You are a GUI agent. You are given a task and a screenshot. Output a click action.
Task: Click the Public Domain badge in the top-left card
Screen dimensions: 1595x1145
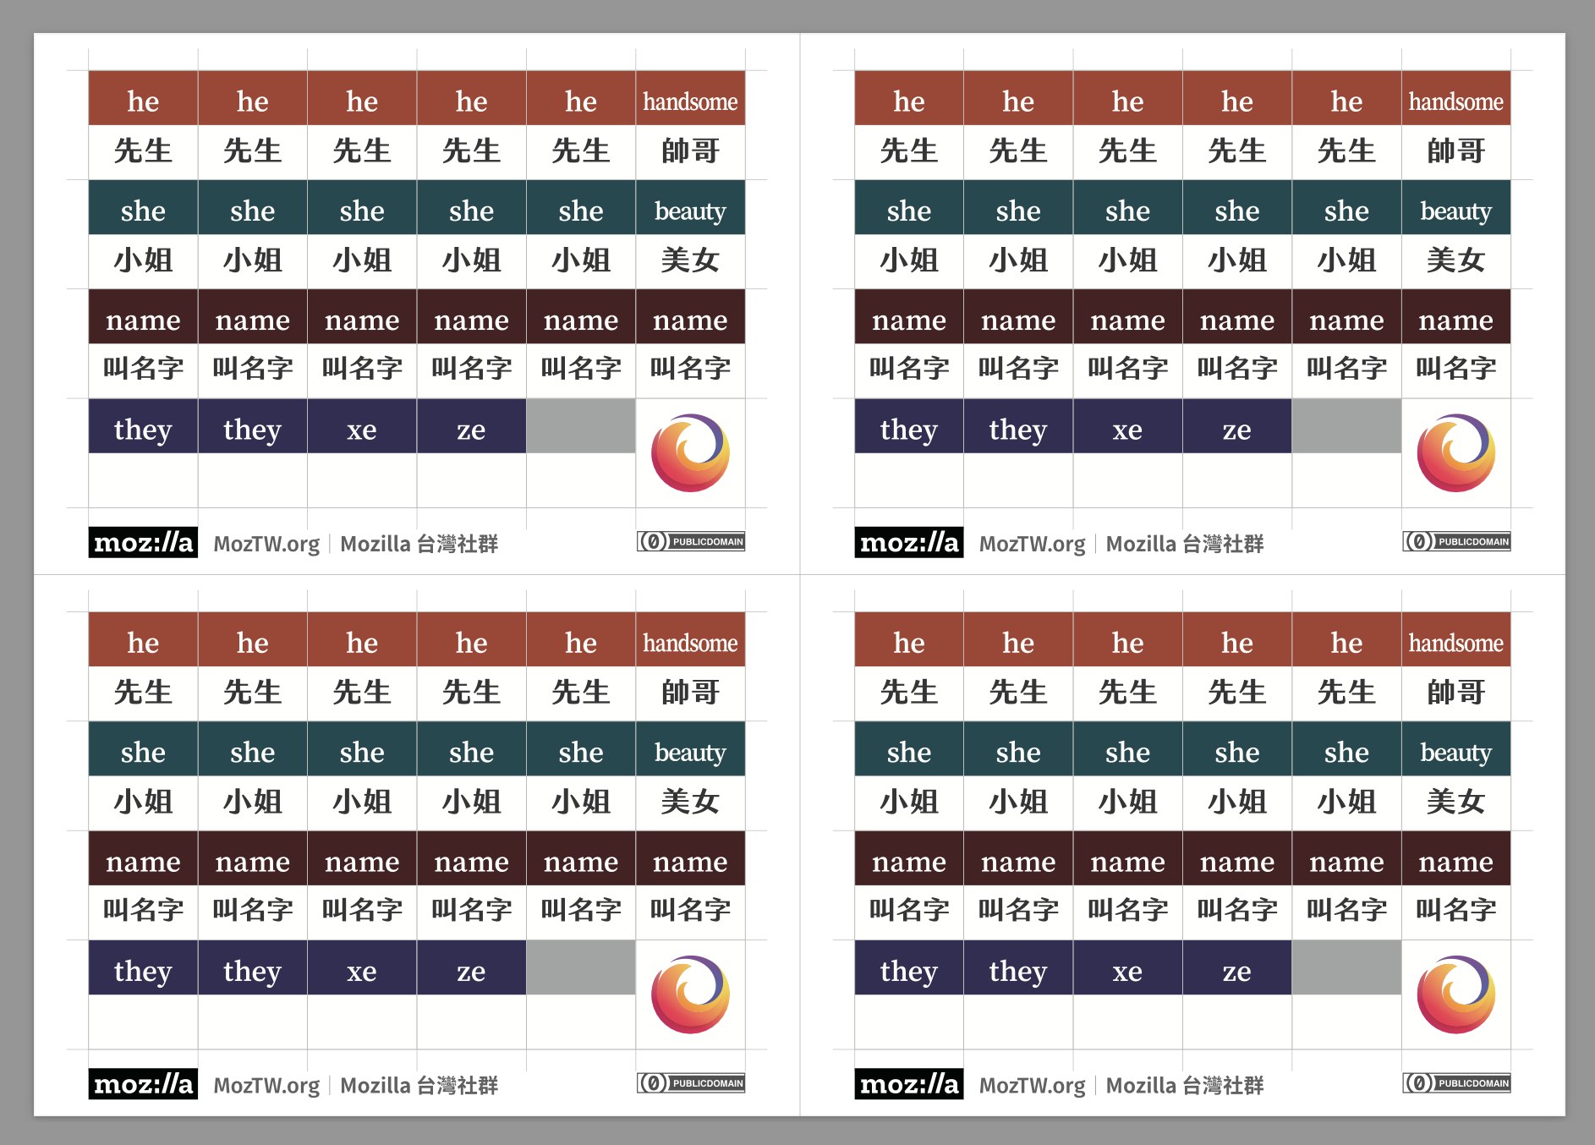691,541
